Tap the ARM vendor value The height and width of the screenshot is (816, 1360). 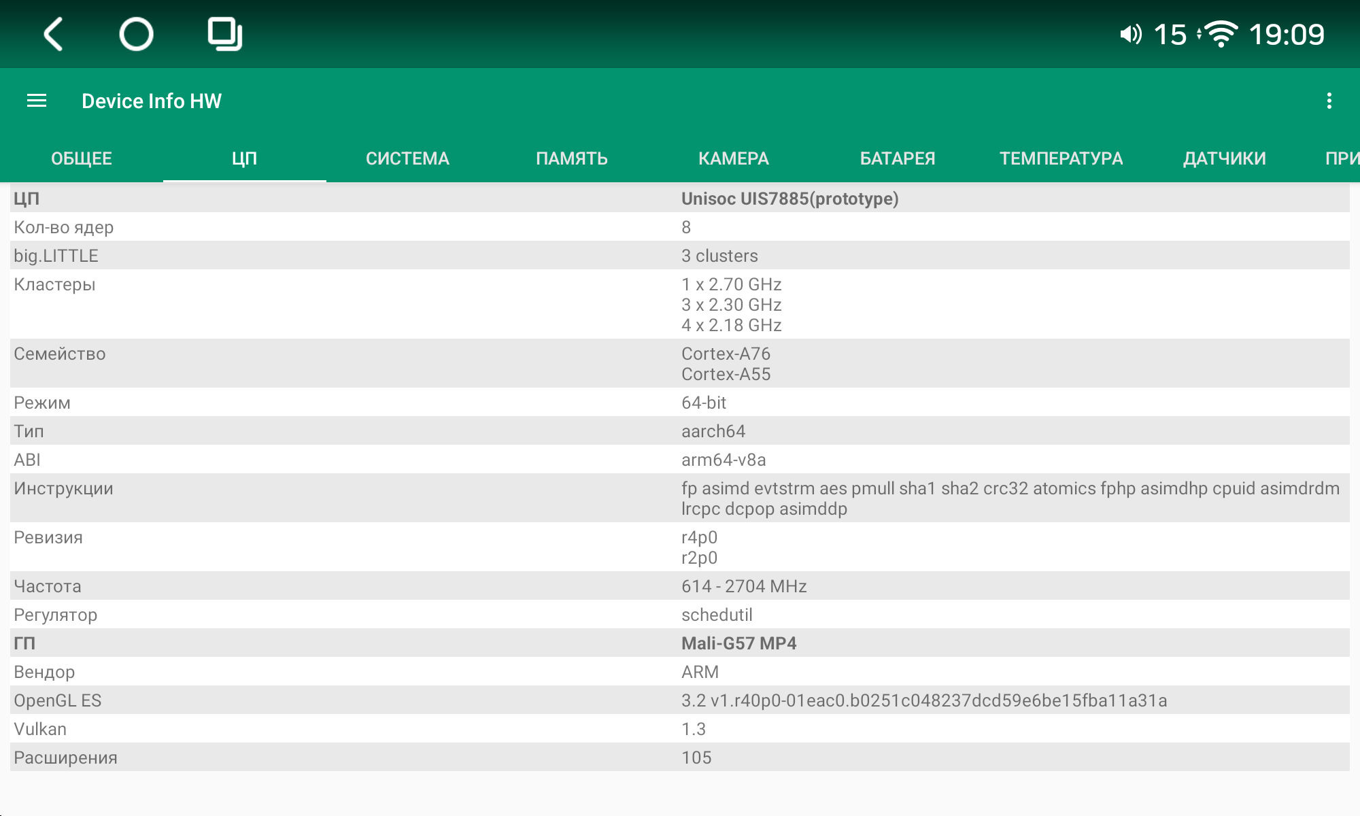700,672
